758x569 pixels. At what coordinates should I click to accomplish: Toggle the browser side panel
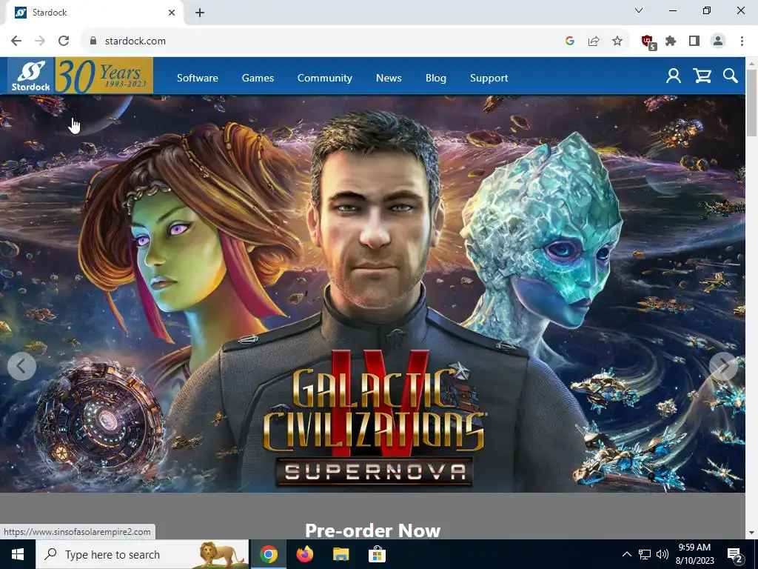[x=694, y=41]
